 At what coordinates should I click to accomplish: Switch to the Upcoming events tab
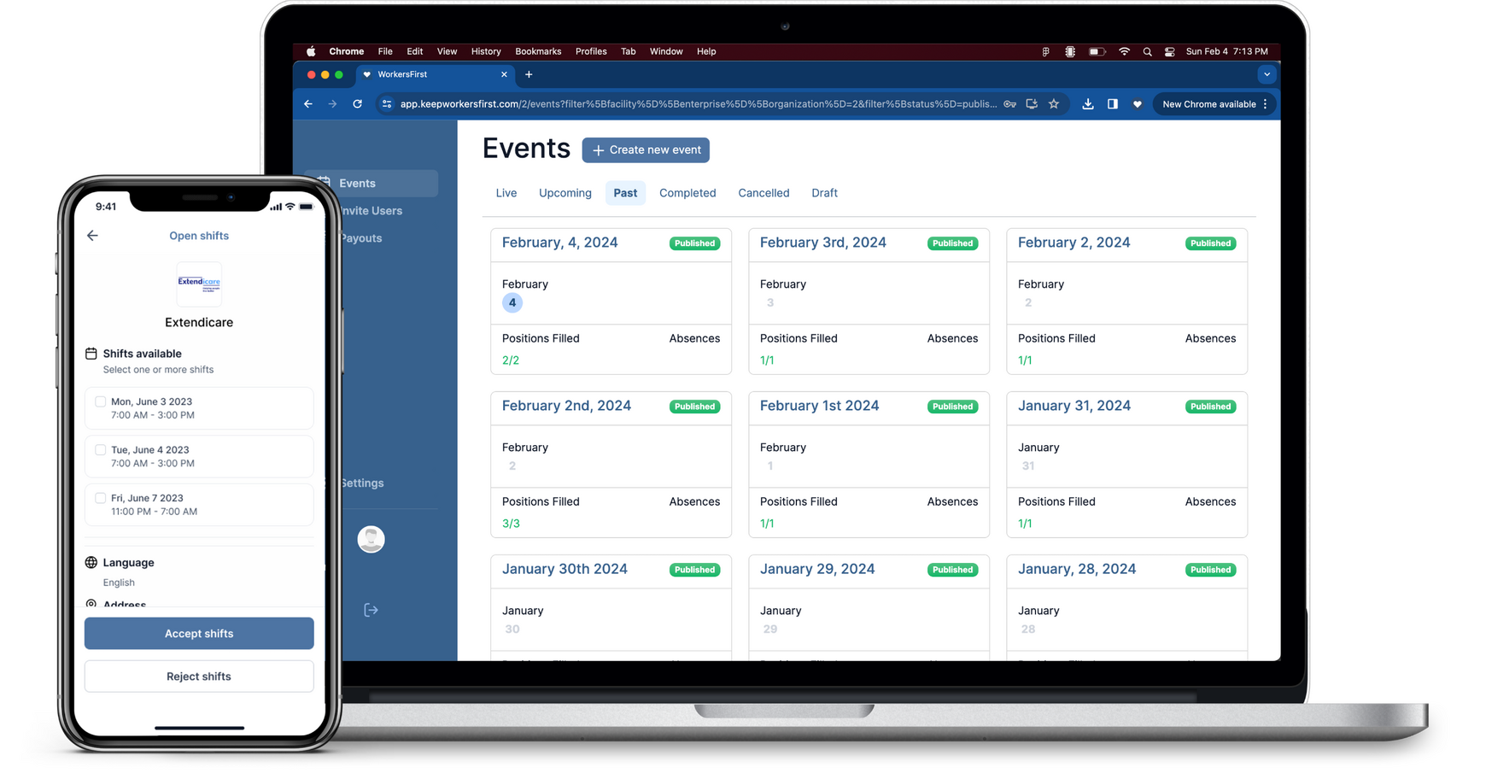click(x=565, y=193)
